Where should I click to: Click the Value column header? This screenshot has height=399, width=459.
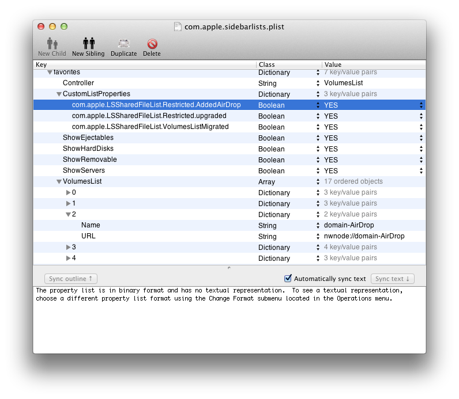[x=374, y=64]
